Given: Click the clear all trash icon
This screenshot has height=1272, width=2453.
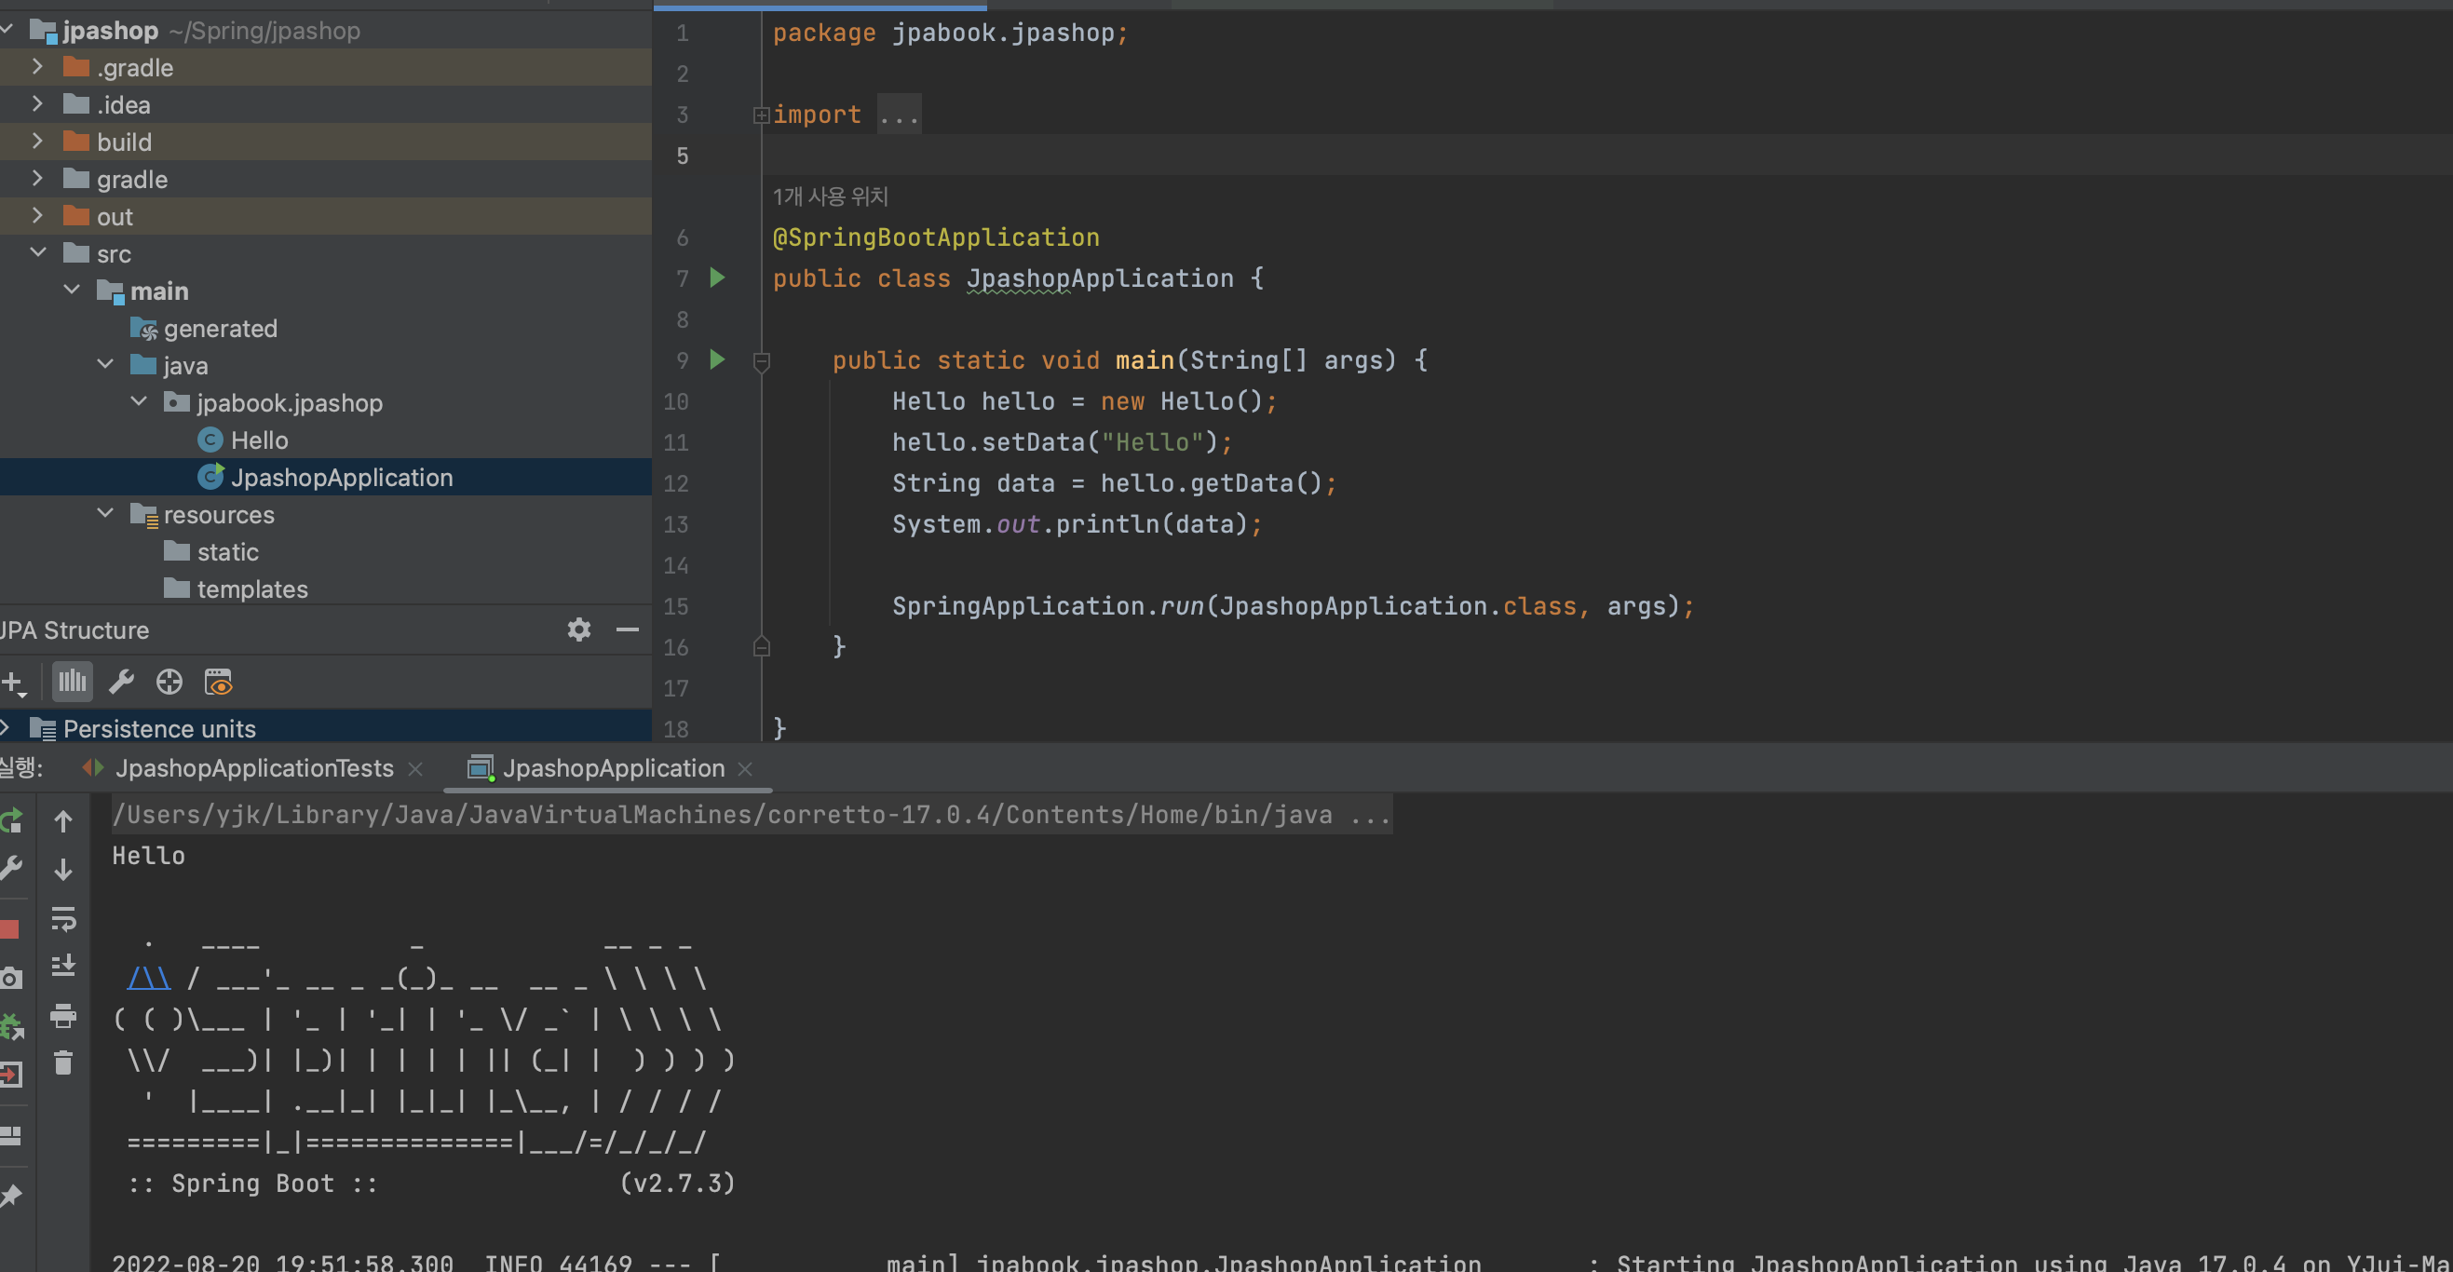Looking at the screenshot, I should (x=62, y=1062).
